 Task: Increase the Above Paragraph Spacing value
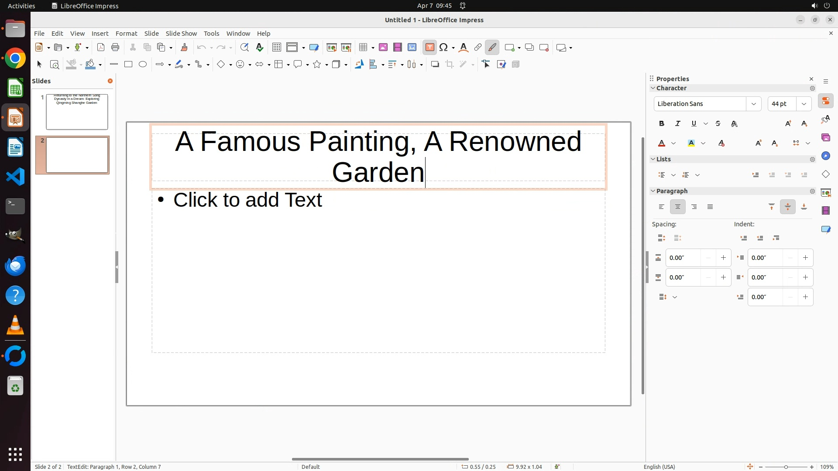click(723, 258)
